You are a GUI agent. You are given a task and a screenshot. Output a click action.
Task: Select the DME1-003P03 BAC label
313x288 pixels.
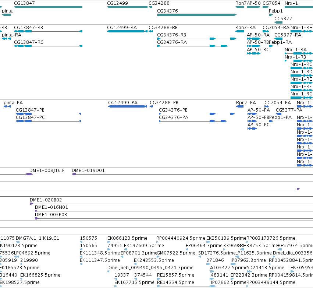pos(51,215)
